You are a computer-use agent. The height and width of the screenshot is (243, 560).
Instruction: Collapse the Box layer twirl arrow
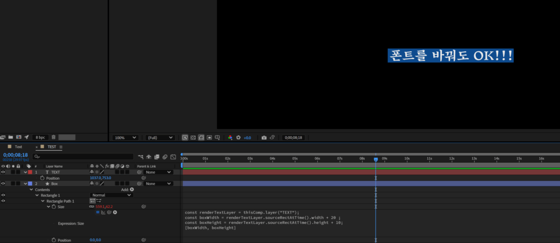25,184
